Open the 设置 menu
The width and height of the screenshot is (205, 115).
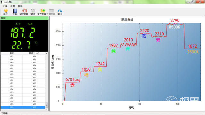click(x=12, y=6)
